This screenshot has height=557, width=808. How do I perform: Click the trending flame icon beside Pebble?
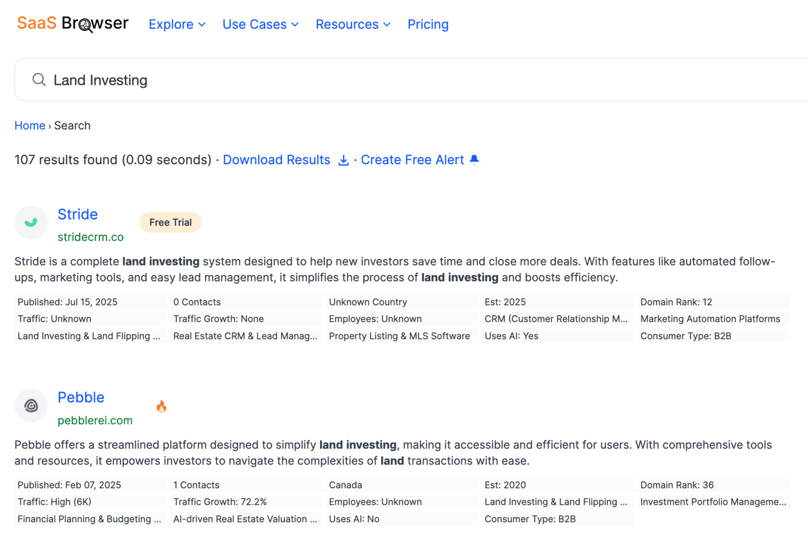coord(161,407)
